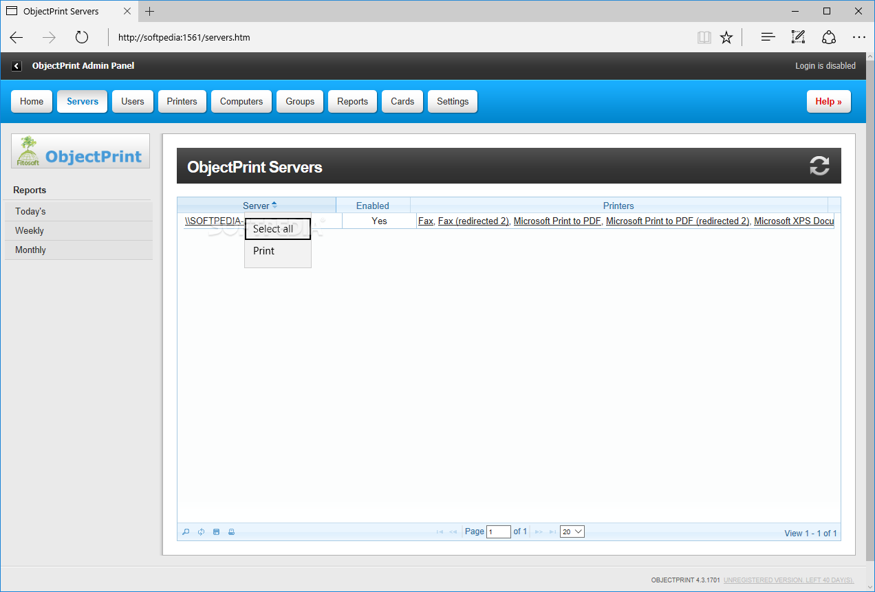Switch to the Printers tab
Viewport: 875px width, 592px height.
[182, 101]
